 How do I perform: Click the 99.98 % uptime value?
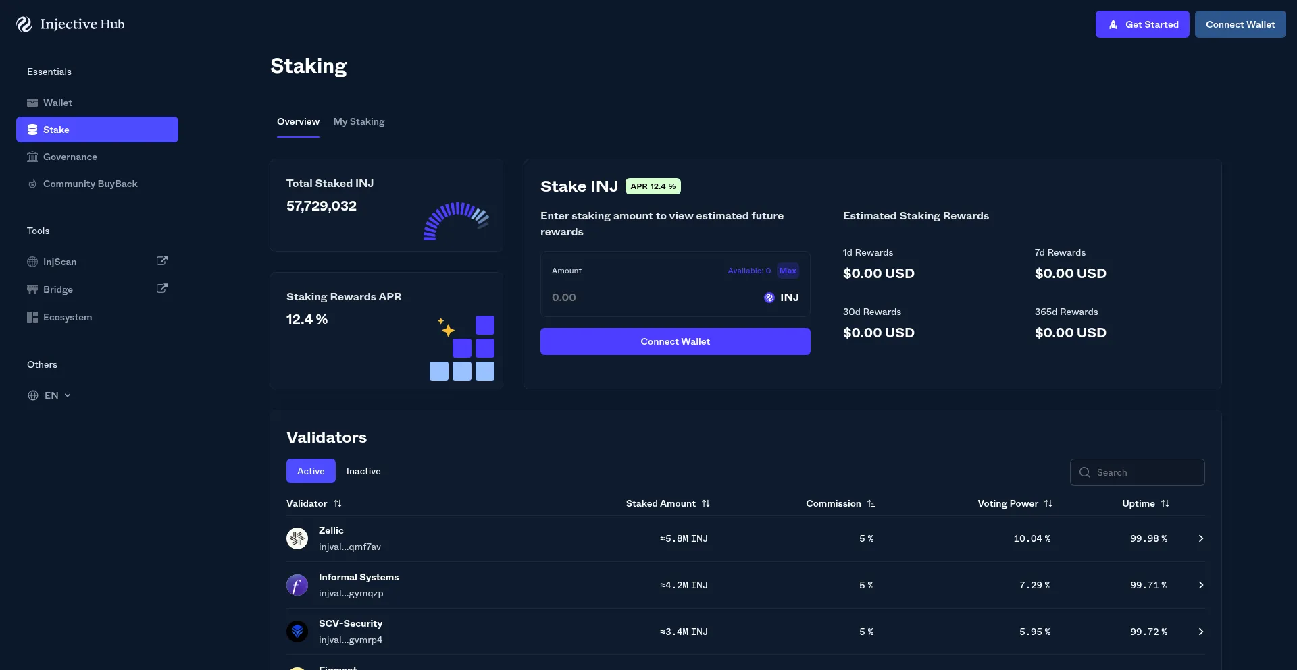coord(1149,538)
